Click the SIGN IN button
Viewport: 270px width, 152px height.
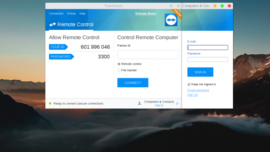[x=200, y=72]
